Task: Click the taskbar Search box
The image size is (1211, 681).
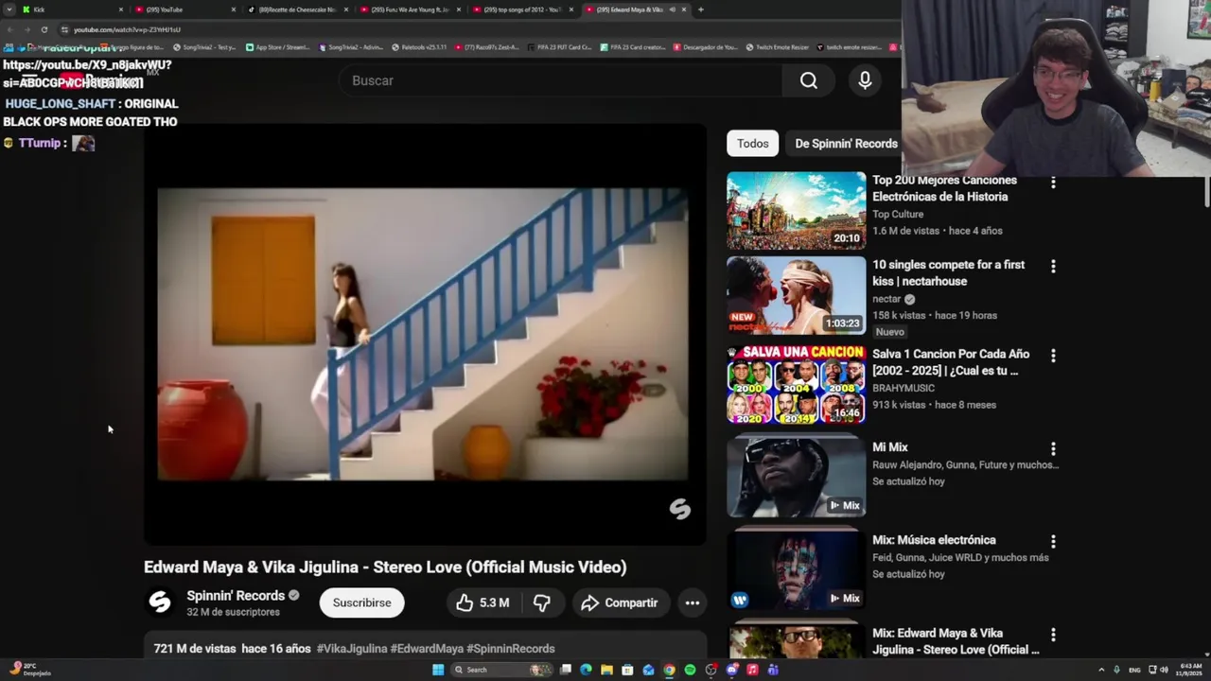Action: point(501,670)
